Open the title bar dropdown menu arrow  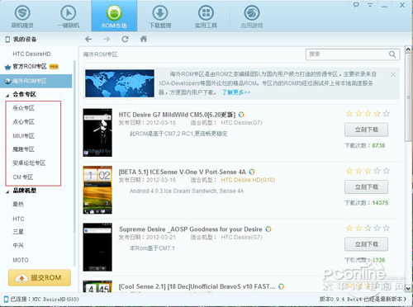tap(370, 5)
